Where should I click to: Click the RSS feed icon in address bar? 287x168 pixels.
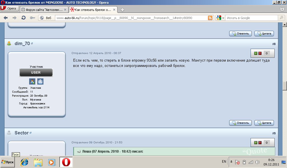210,18
